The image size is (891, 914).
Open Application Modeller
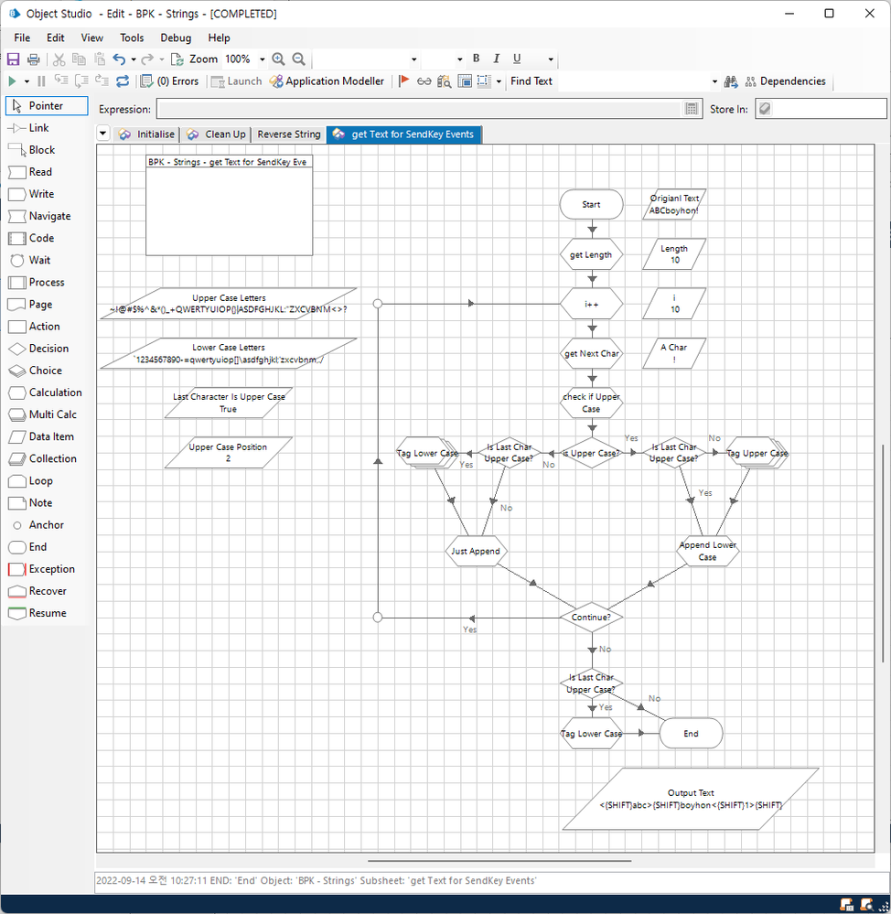point(327,81)
